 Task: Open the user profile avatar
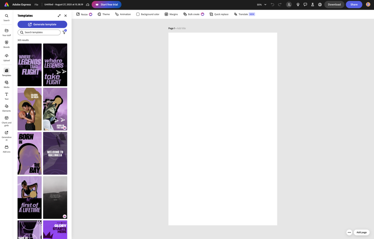tap(368, 5)
